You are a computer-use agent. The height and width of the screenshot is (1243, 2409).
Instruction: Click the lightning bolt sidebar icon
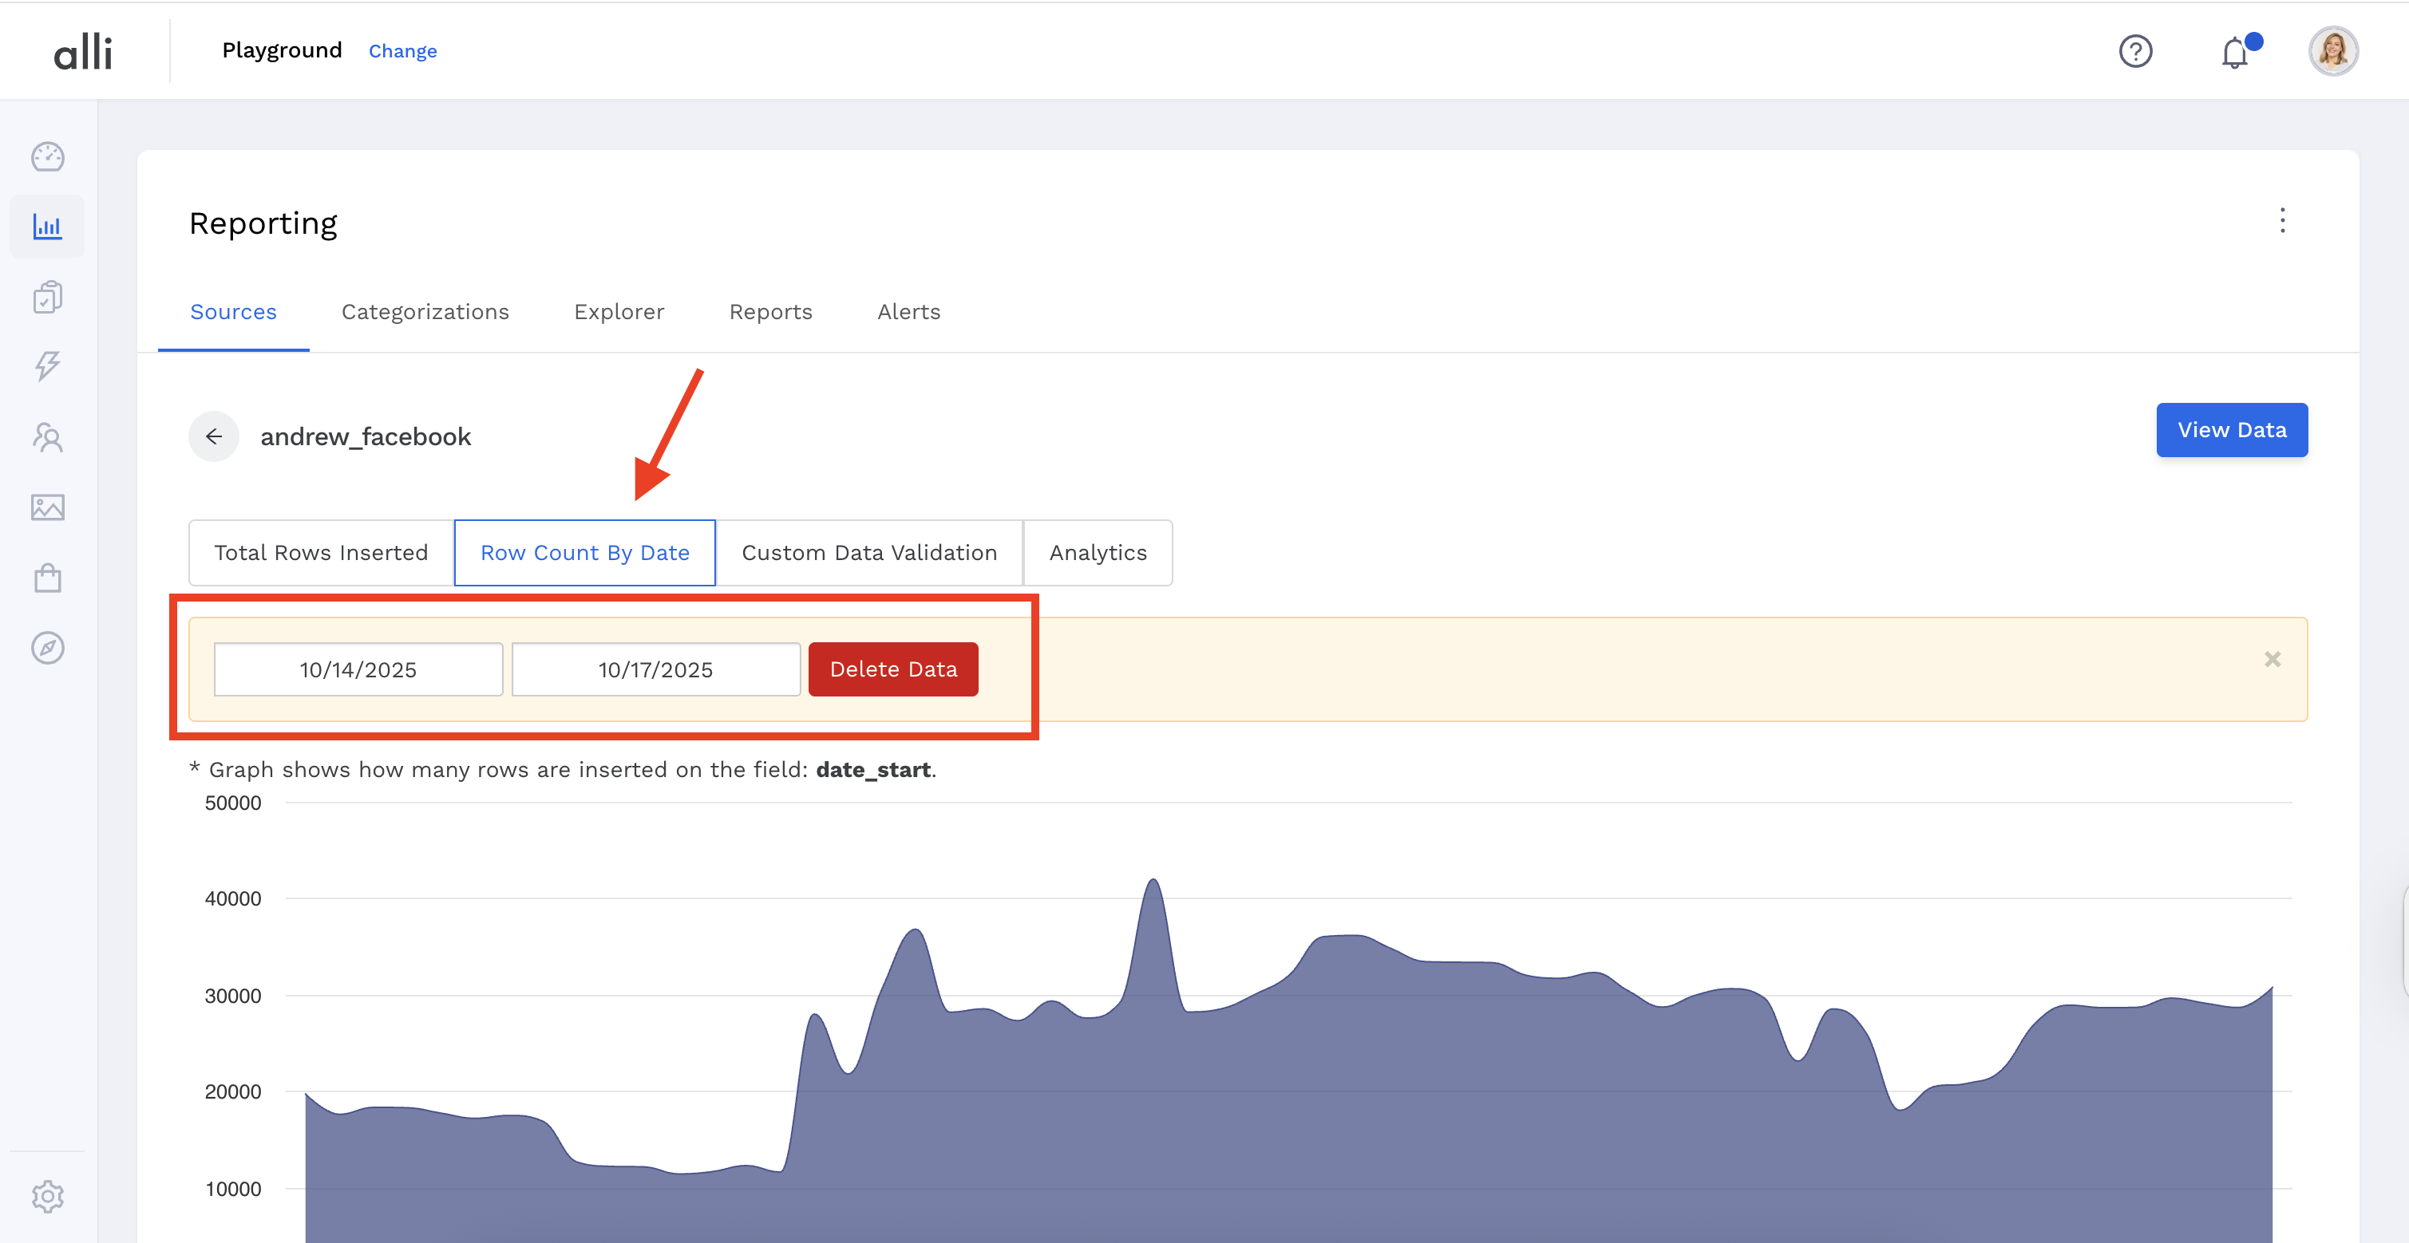[48, 366]
